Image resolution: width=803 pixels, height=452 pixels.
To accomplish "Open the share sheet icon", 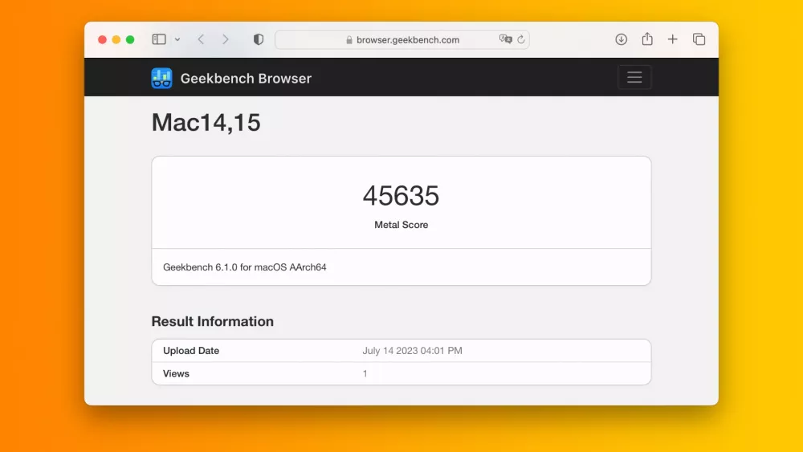I will 647,39.
